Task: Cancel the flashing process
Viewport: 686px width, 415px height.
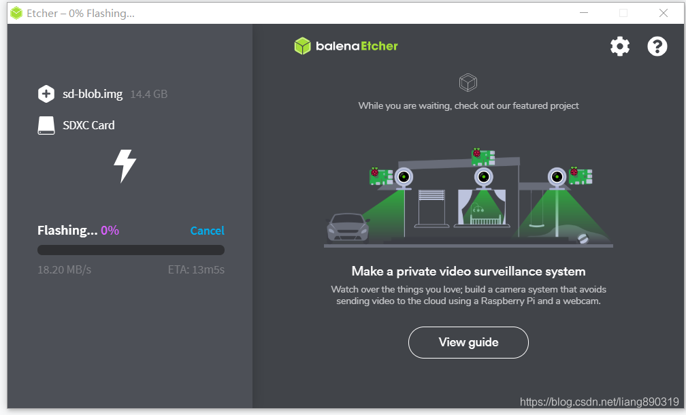Action: tap(208, 231)
